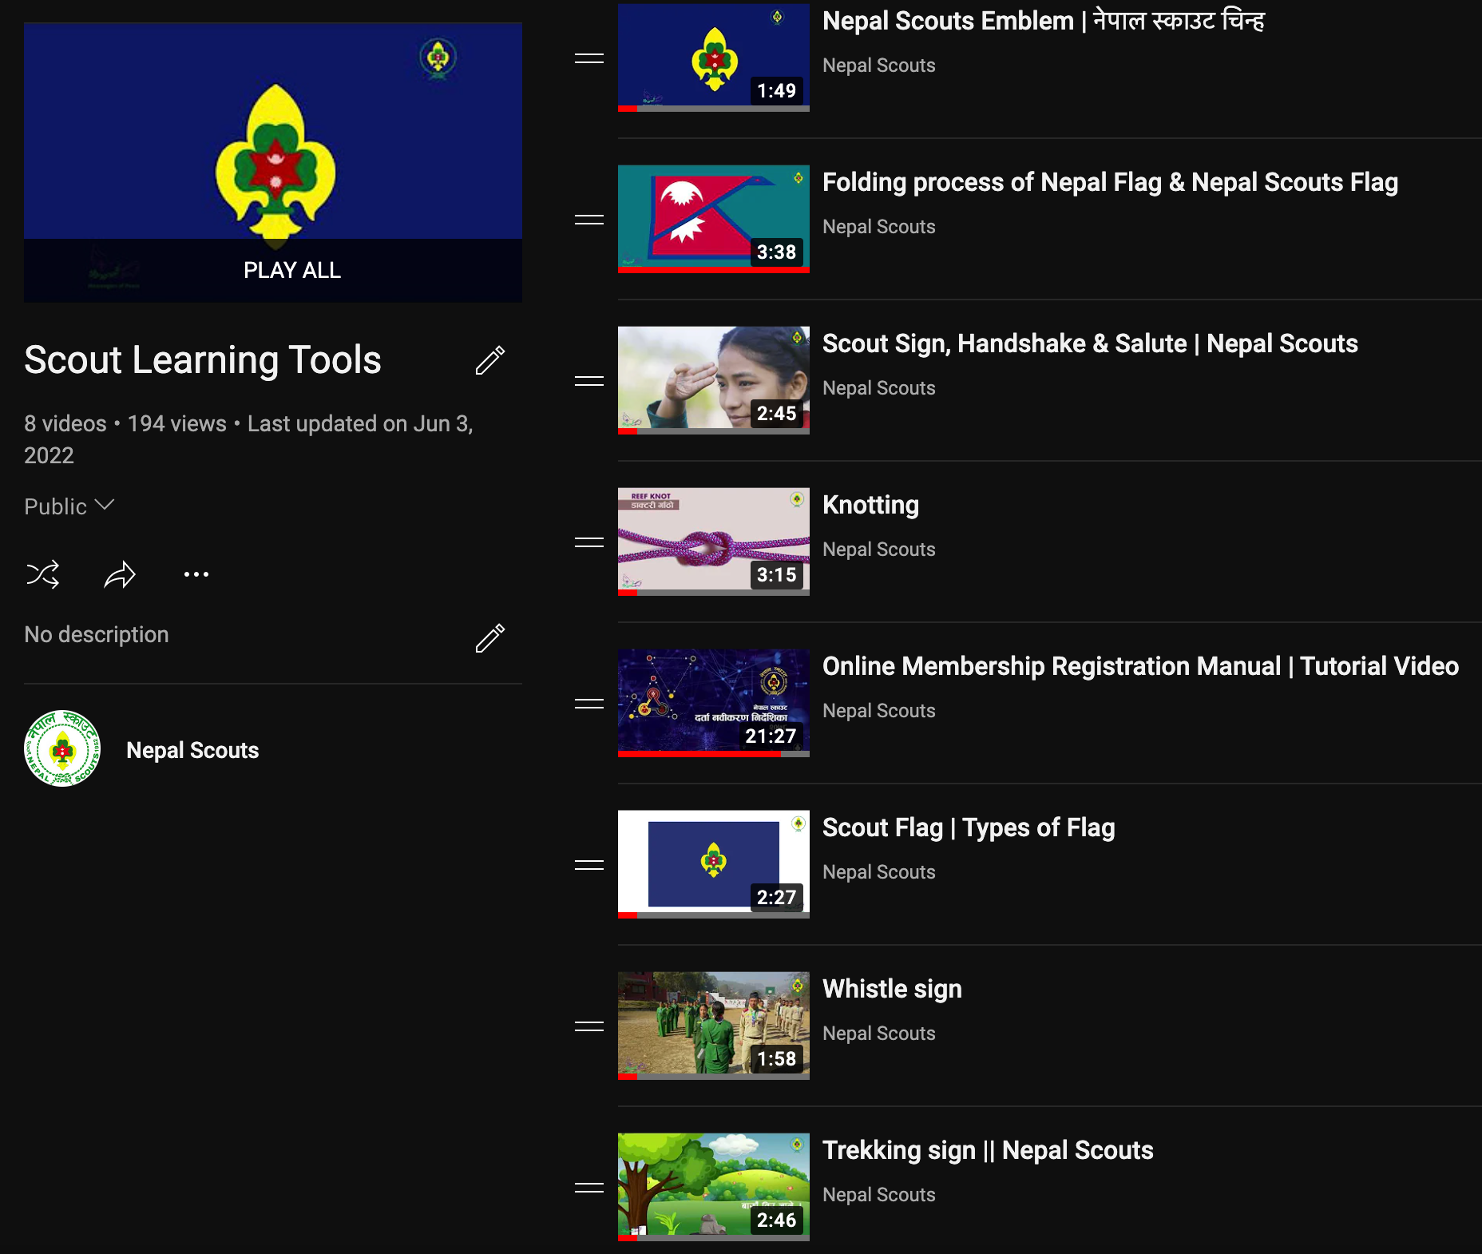The height and width of the screenshot is (1254, 1482).
Task: Click the saluting girl thumbnail
Action: coord(714,380)
